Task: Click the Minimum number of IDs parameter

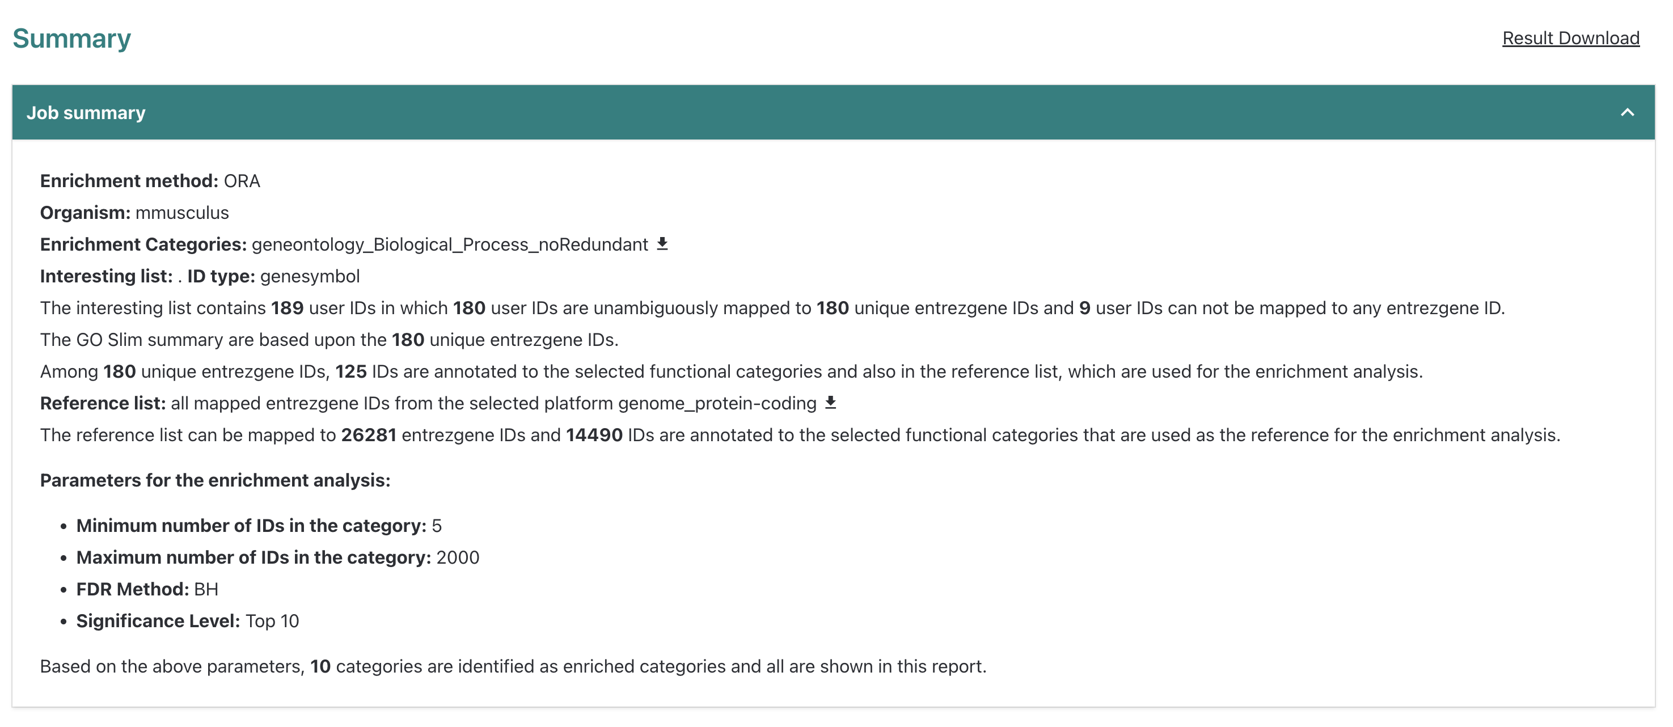Action: (259, 526)
